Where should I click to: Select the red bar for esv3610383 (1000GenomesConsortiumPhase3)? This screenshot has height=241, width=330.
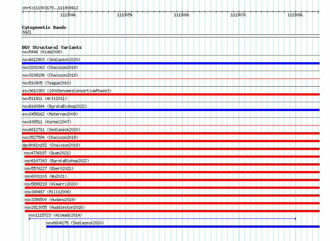[x=171, y=94]
